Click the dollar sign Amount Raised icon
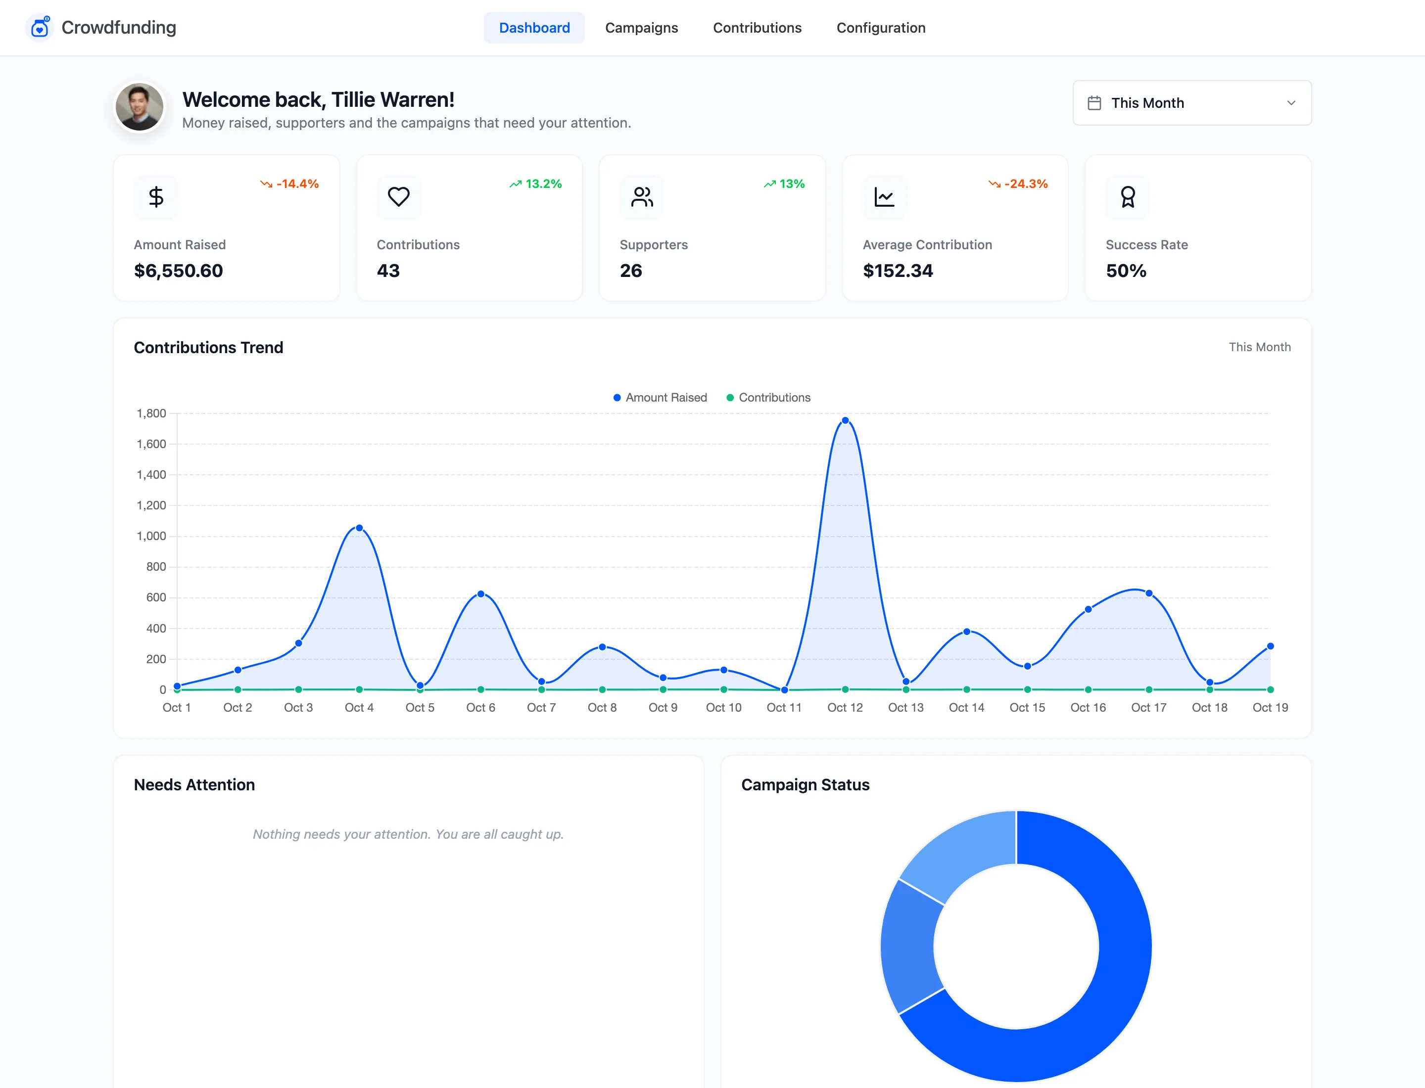 155,197
